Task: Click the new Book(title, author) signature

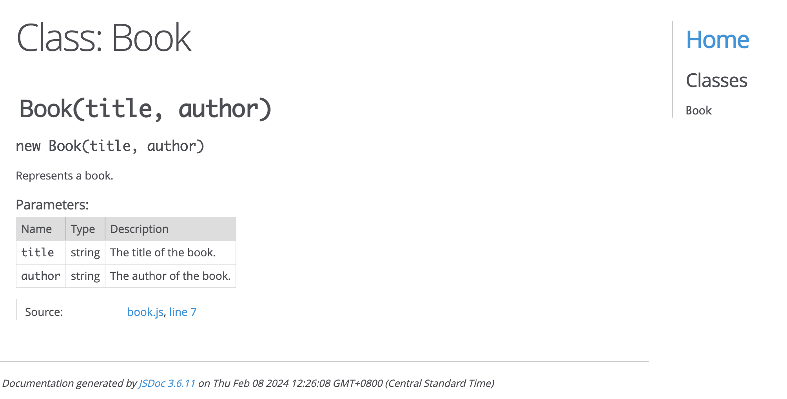Action: (x=110, y=146)
